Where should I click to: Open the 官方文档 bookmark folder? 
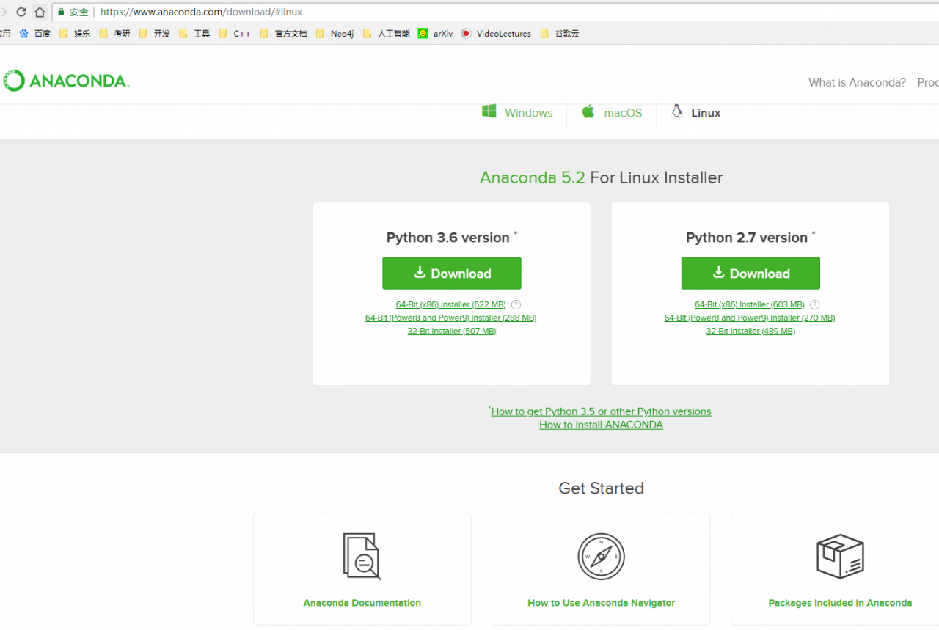(x=284, y=33)
